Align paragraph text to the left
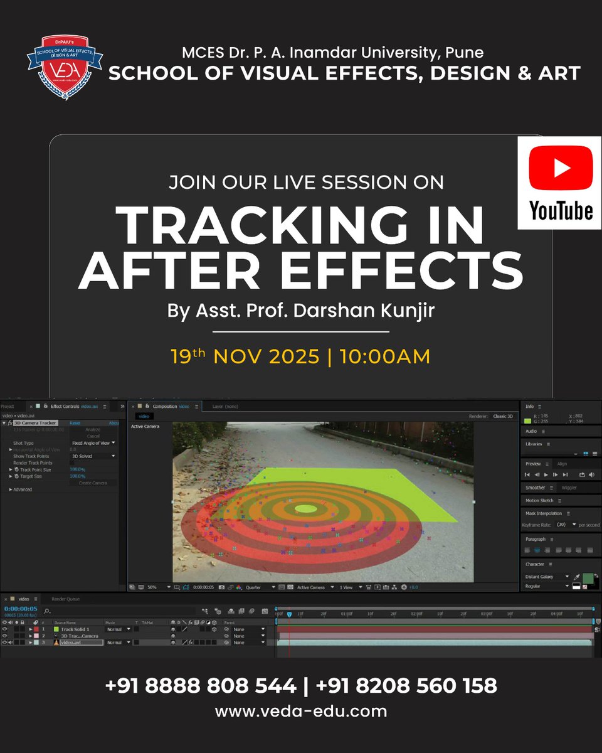Screen dimensions: 602x753 point(527,550)
